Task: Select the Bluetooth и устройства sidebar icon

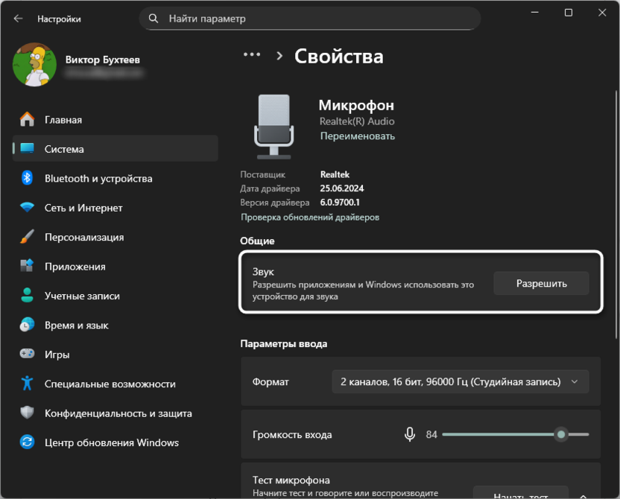Action: (28, 178)
